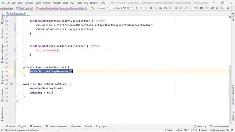The image size is (235, 132).
Task: Click the fold end marker at line 31
Action: pos(16,33)
